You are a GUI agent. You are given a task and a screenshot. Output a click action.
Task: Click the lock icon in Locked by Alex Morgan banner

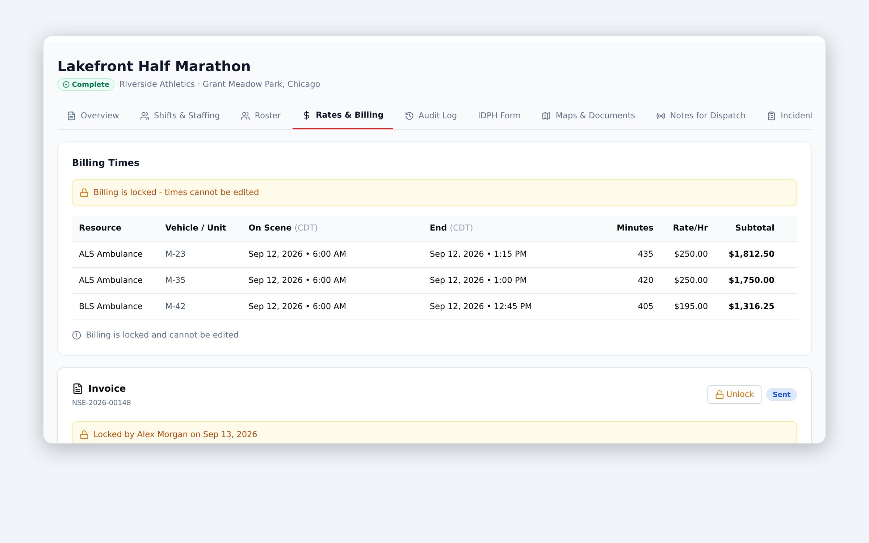click(x=84, y=434)
